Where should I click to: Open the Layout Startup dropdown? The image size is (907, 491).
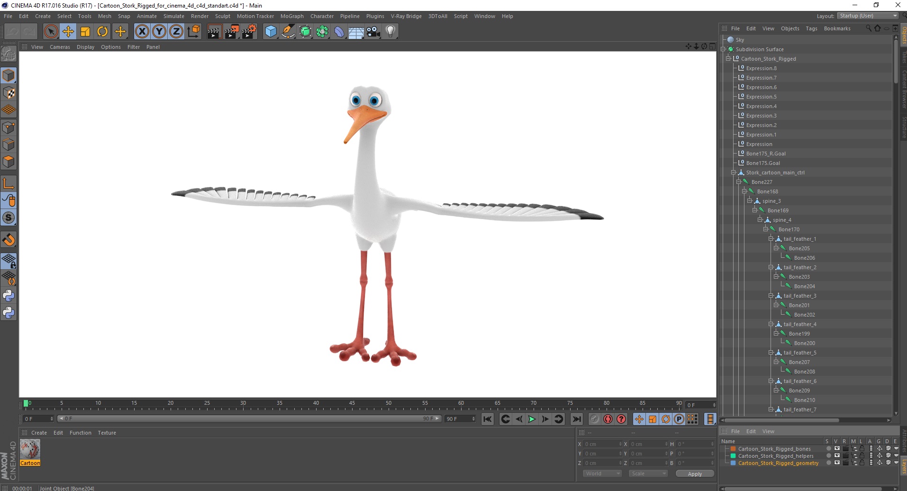[x=868, y=16]
